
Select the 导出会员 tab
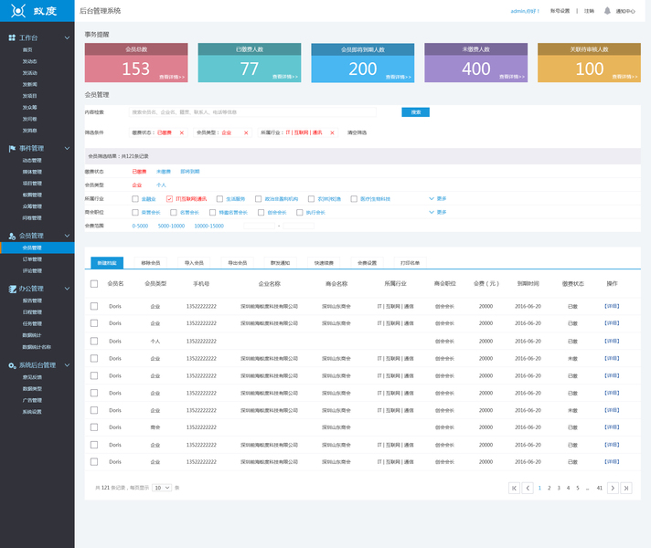click(x=238, y=263)
